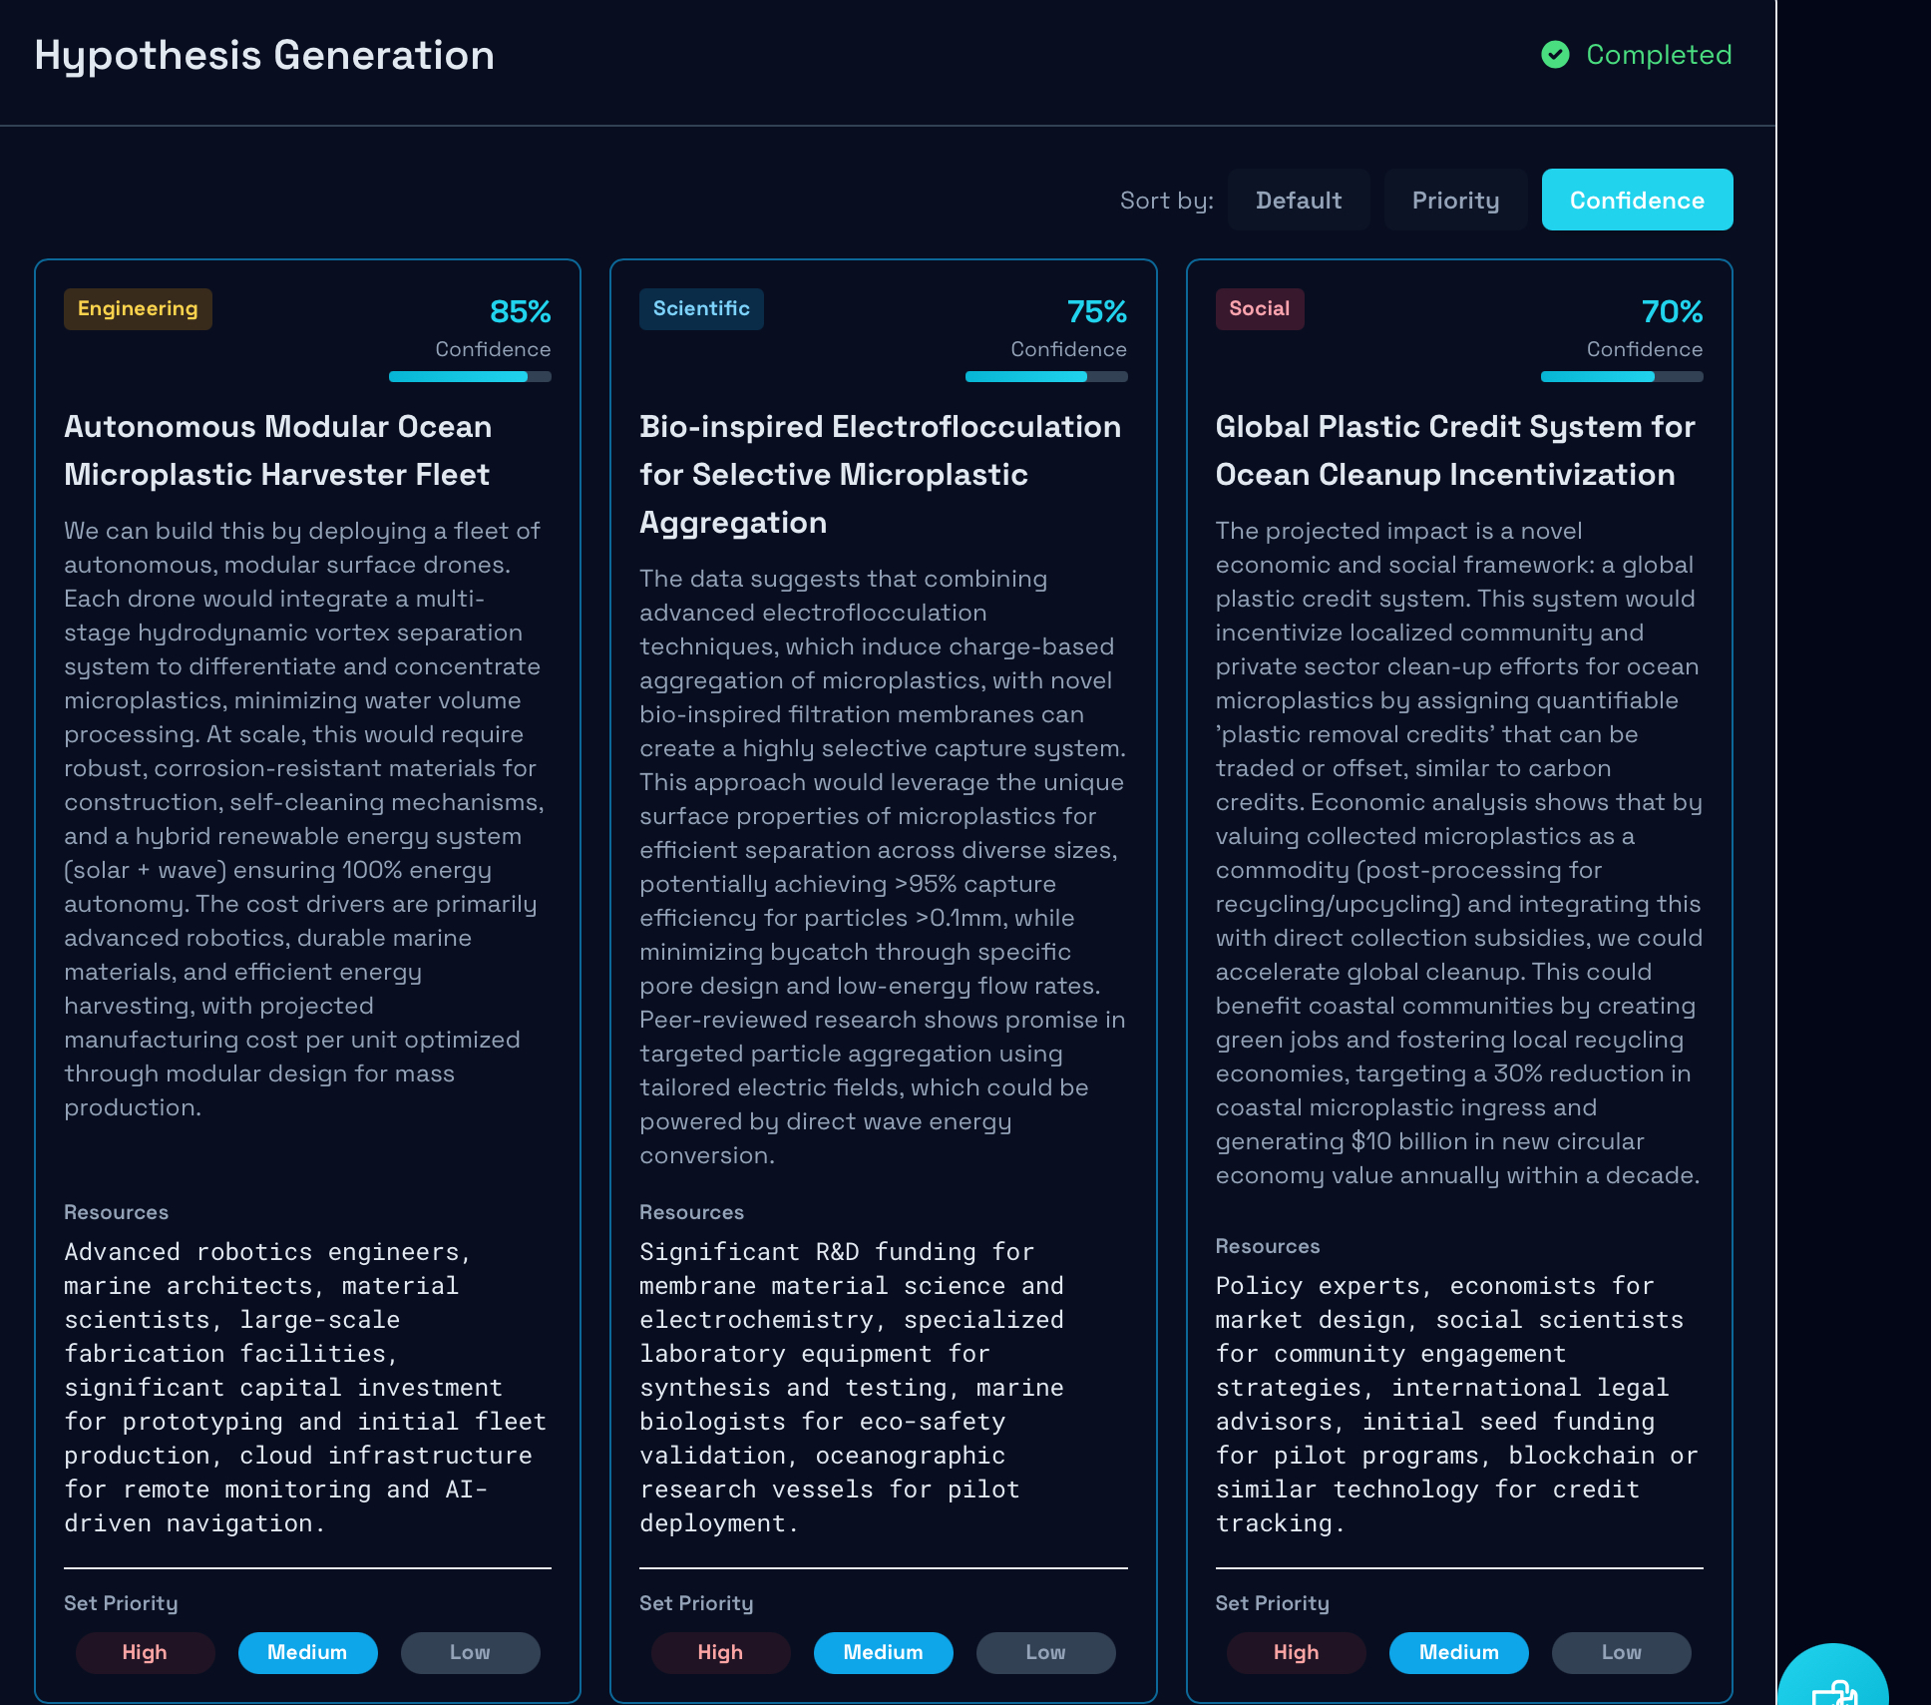Image resolution: width=1931 pixels, height=1705 pixels.
Task: Set Plastic Credit System priority to Medium
Action: pyautogui.click(x=1458, y=1652)
